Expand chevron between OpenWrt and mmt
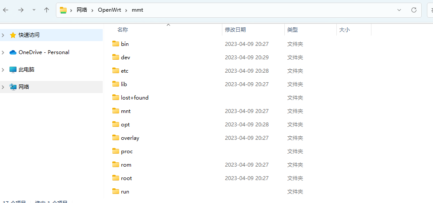The height and width of the screenshot is (203, 433). point(126,10)
